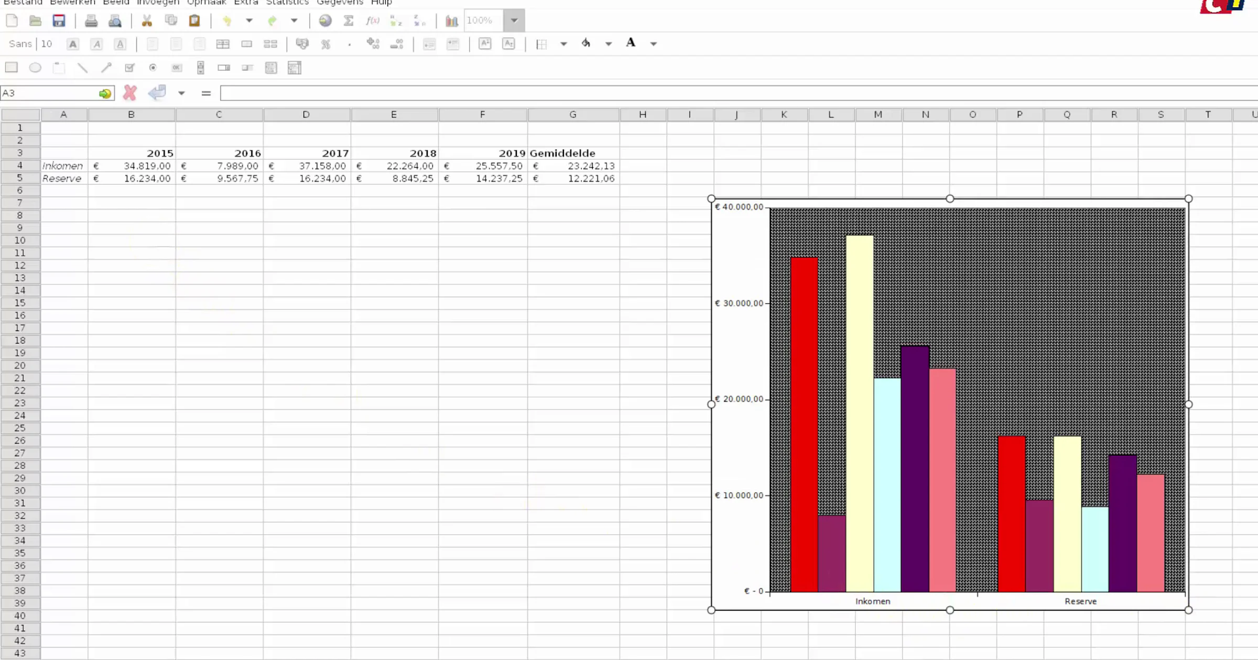Click the tall yellow 2017 Inkomen bar
1258x660 pixels.
pyautogui.click(x=860, y=413)
